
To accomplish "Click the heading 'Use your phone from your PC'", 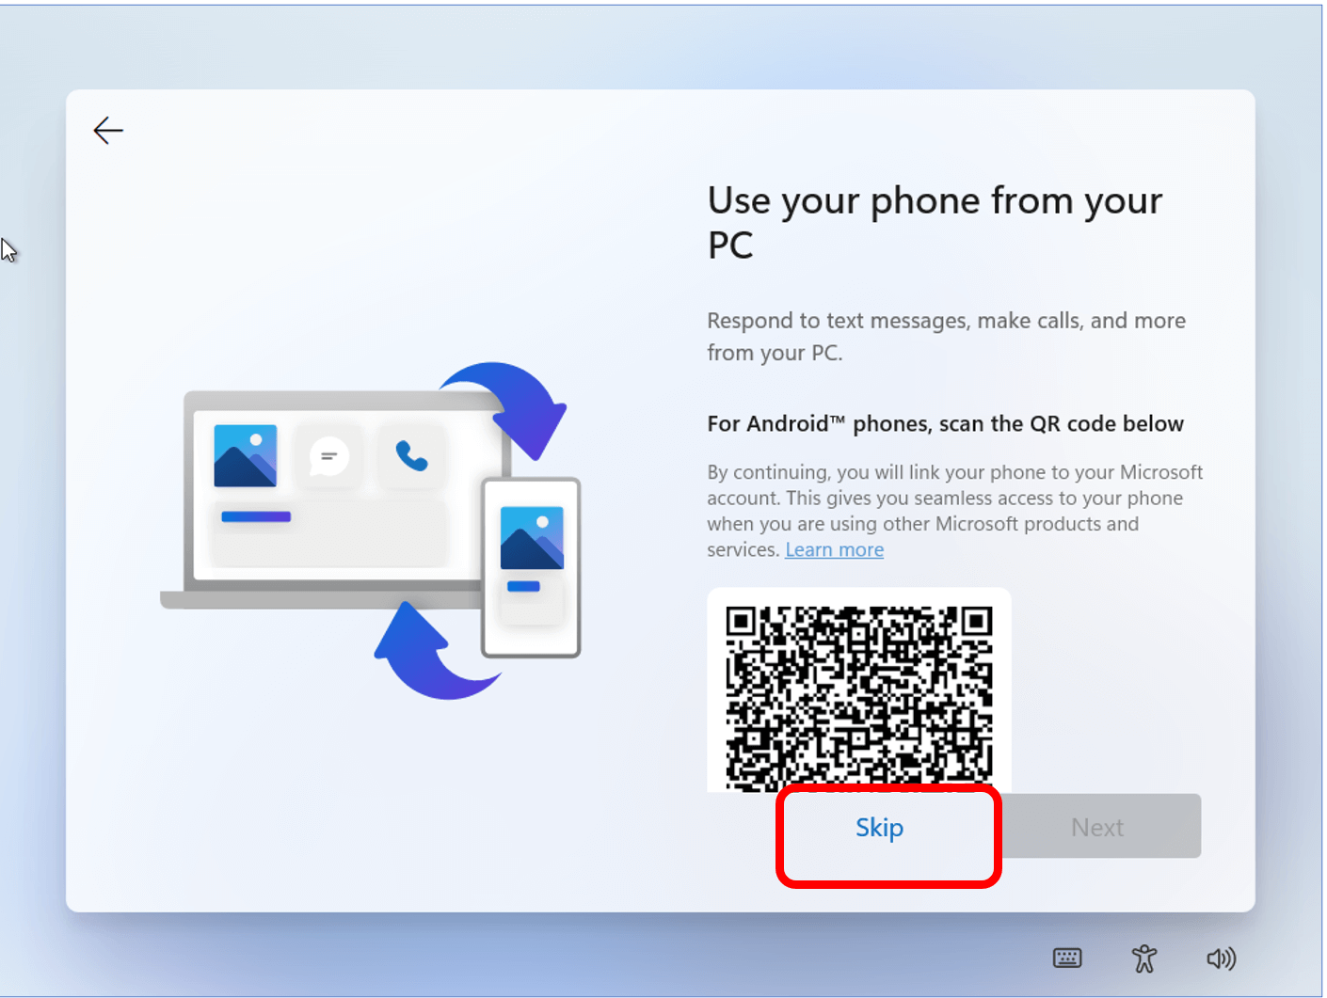I will point(935,222).
